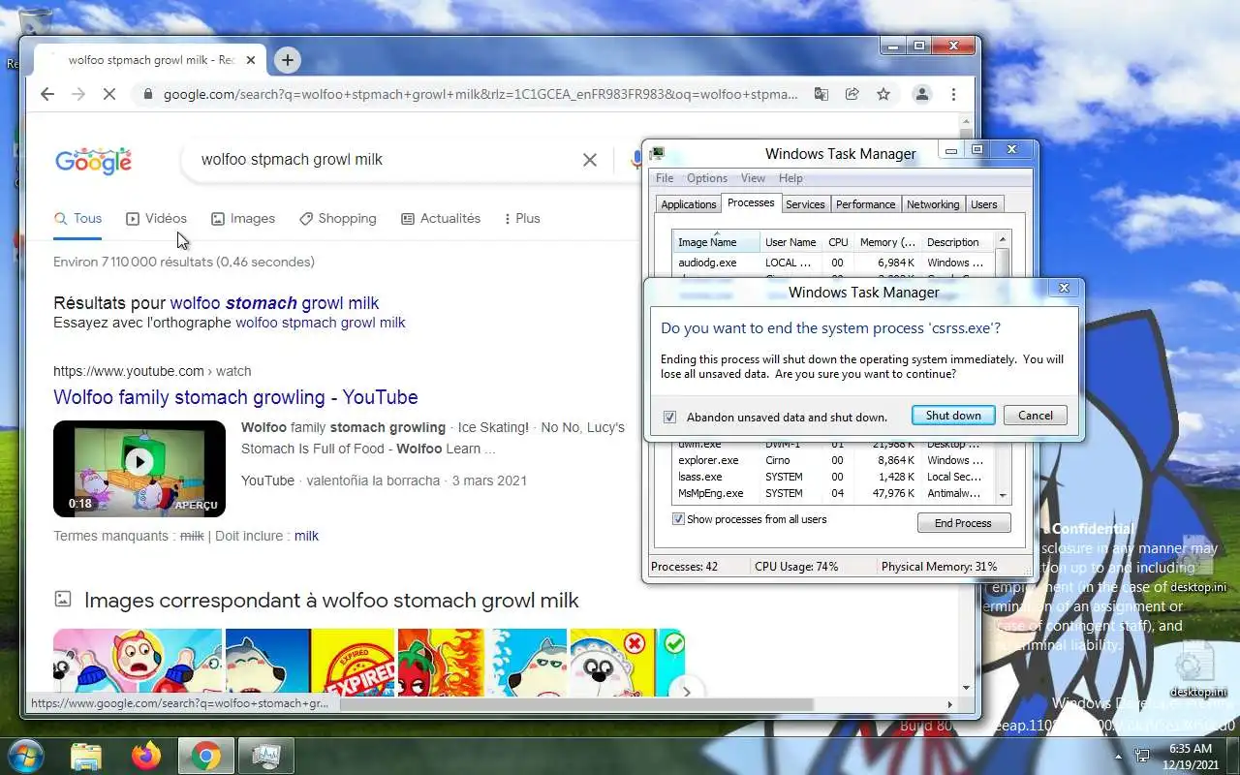Click the Chrome taskbar icon
This screenshot has width=1240, height=775.
(x=205, y=756)
